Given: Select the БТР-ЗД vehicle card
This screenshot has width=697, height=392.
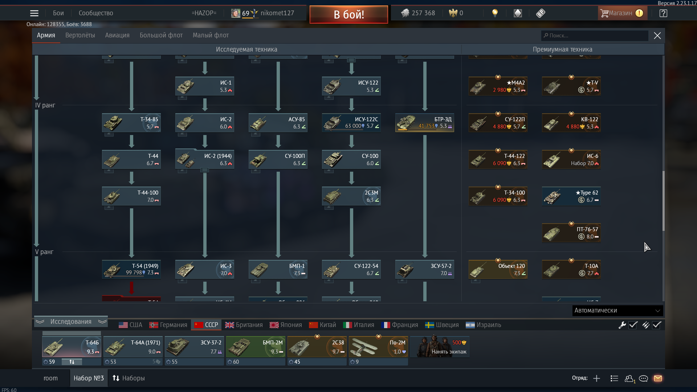Looking at the screenshot, I should point(425,123).
